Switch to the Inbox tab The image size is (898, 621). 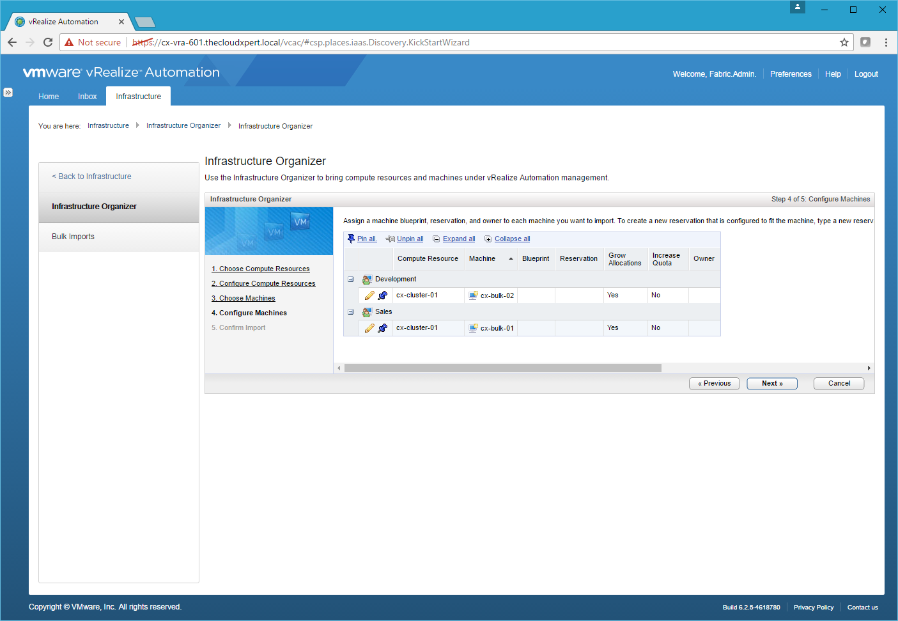tap(87, 97)
